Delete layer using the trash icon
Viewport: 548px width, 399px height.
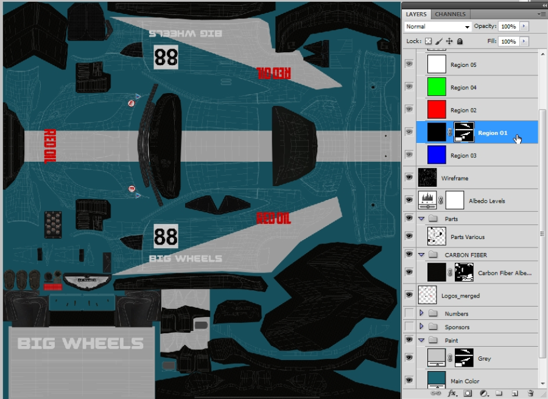[530, 393]
